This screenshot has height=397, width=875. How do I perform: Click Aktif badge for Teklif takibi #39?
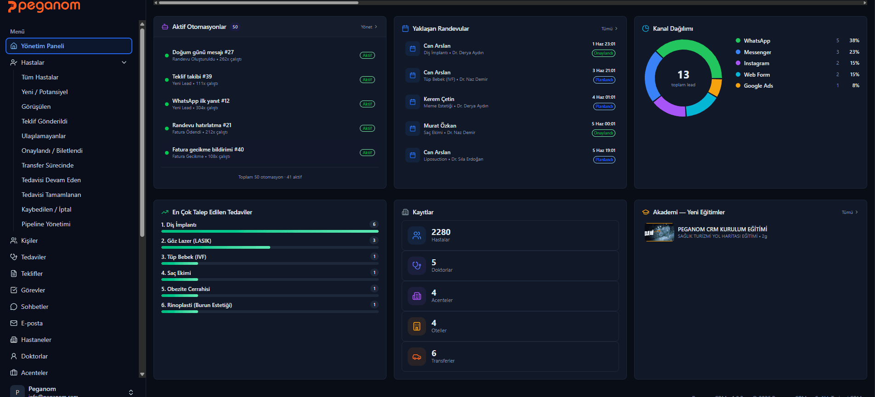pyautogui.click(x=367, y=80)
